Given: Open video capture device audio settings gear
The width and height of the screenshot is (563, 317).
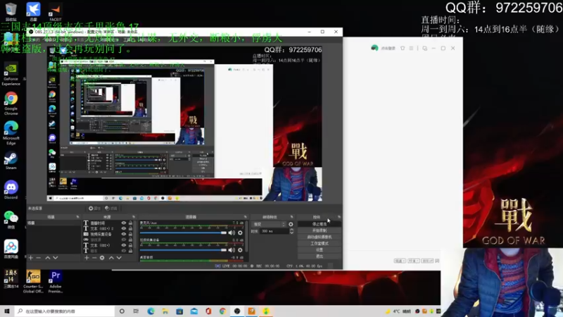Looking at the screenshot, I should (240, 250).
